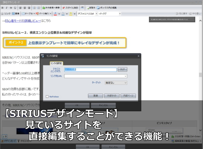Screen dimensions: 203x149
Task: Click the 外部サイト button
Action: coord(112,96)
